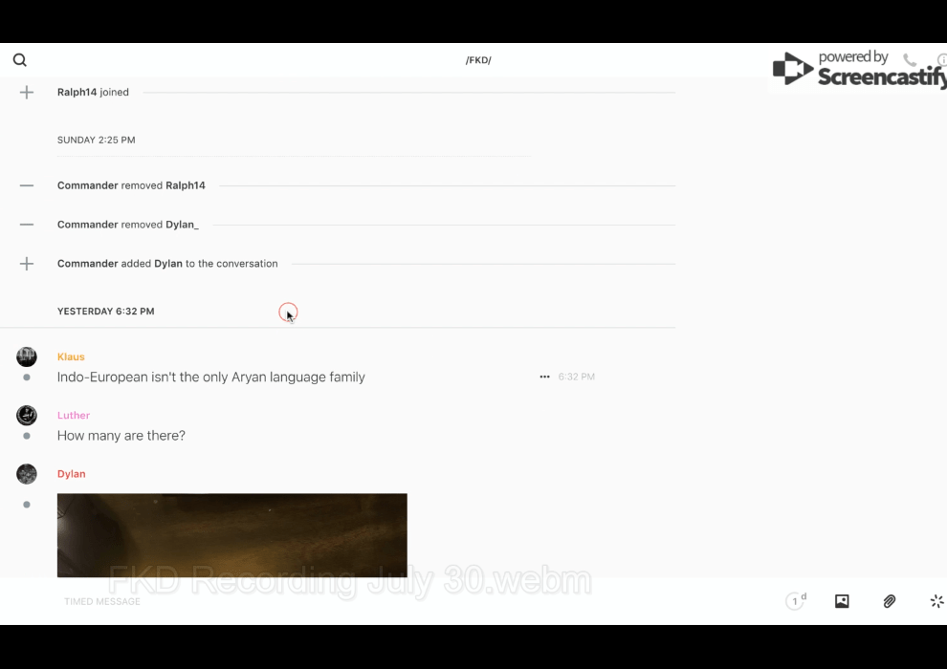
Task: Toggle like dot under Luther's avatar
Action: (27, 436)
